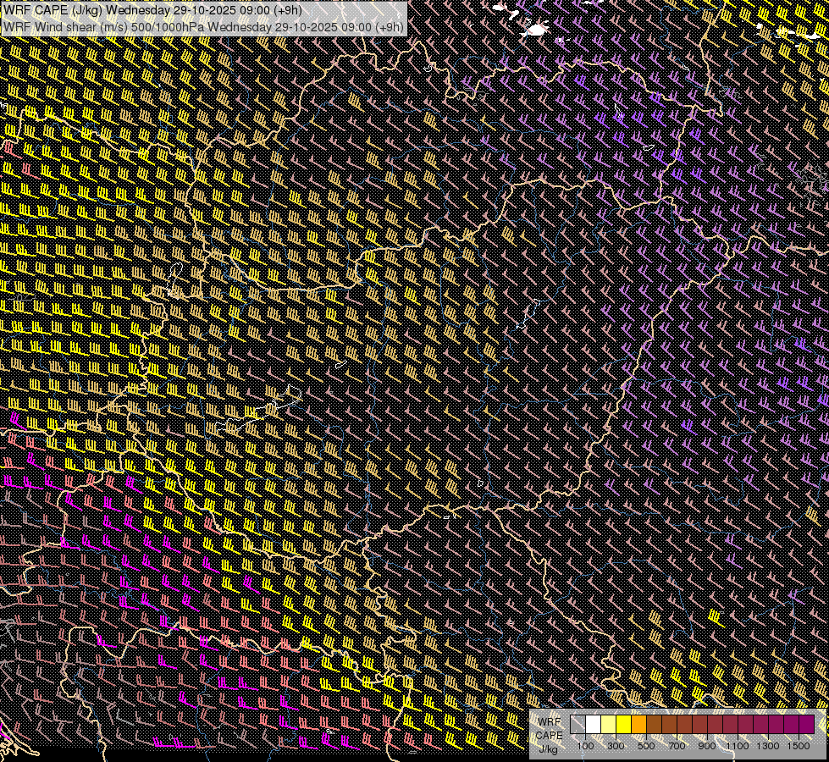The width and height of the screenshot is (829, 762).
Task: Select the bright yellow legend swatch
Action: tap(624, 725)
